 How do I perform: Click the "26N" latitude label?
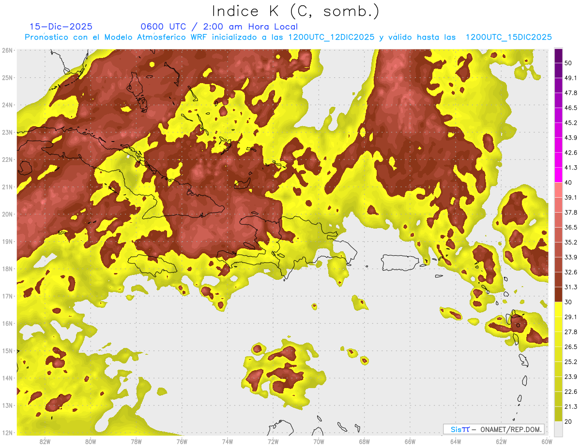pyautogui.click(x=7, y=50)
